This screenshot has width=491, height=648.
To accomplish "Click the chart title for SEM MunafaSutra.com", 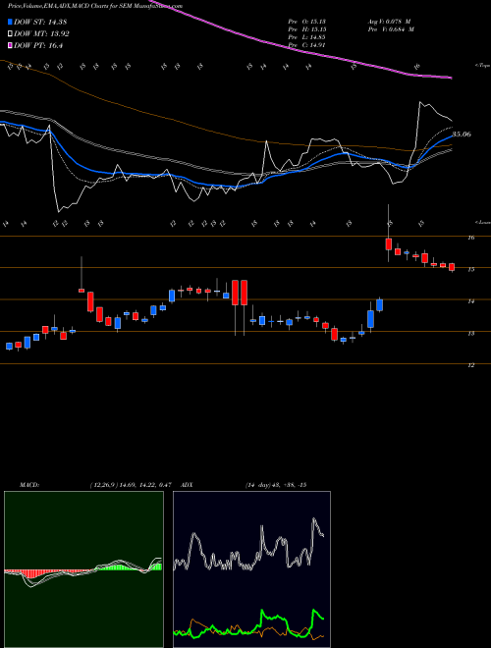I will click(95, 7).
